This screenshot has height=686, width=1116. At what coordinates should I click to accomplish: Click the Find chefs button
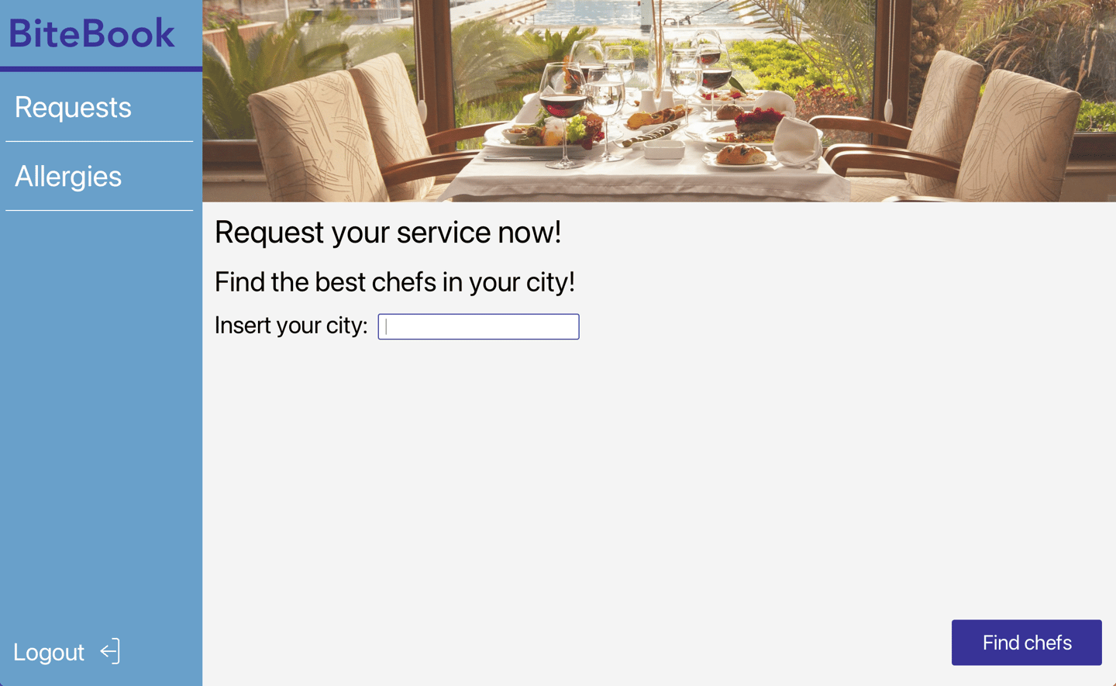click(1026, 643)
